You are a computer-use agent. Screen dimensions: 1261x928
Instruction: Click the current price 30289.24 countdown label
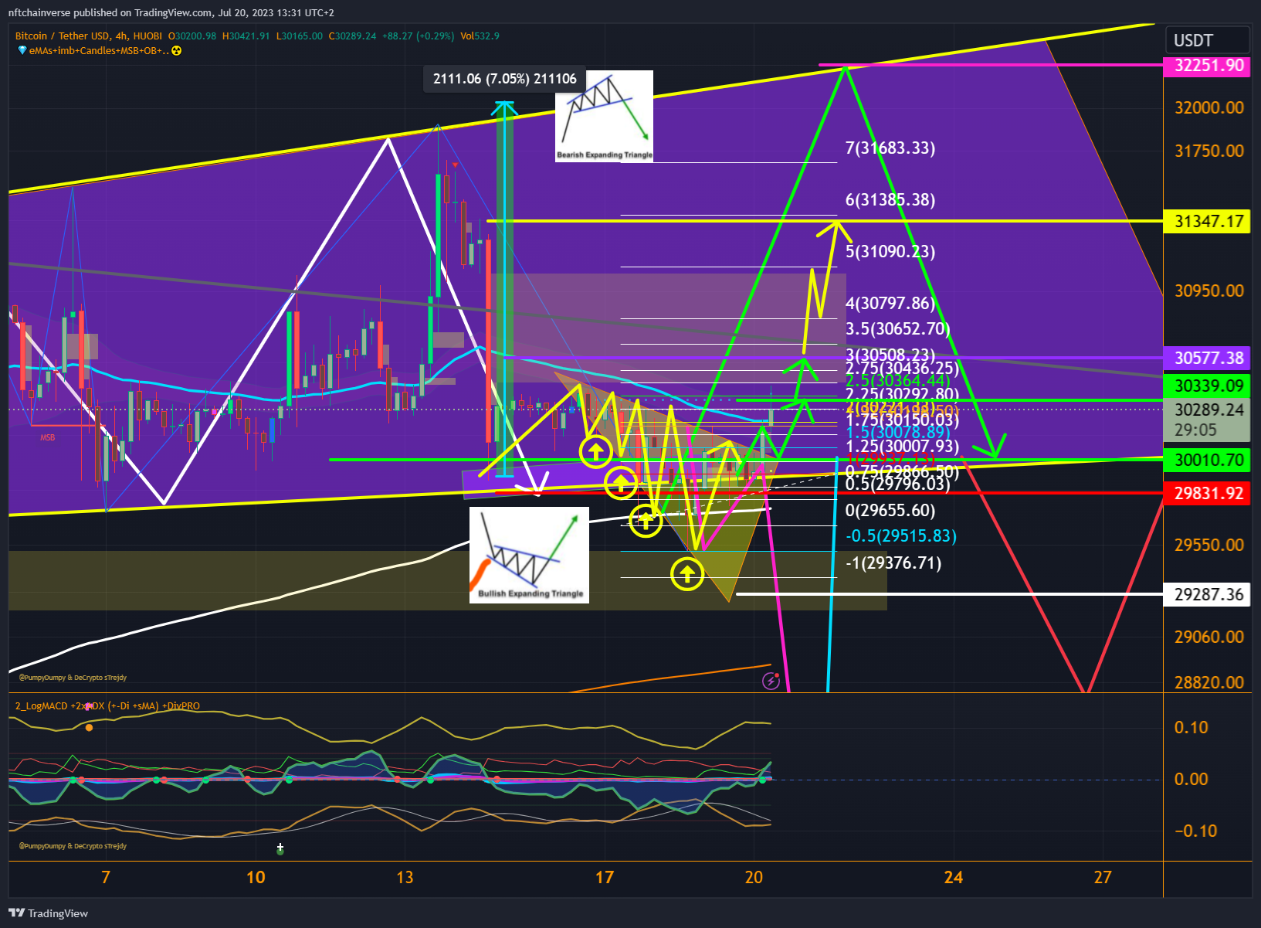(1207, 420)
